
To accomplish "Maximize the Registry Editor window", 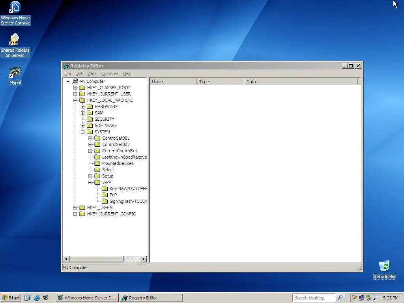I will (x=351, y=66).
